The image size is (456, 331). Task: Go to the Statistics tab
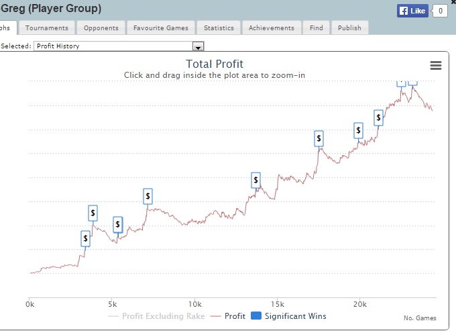point(219,28)
